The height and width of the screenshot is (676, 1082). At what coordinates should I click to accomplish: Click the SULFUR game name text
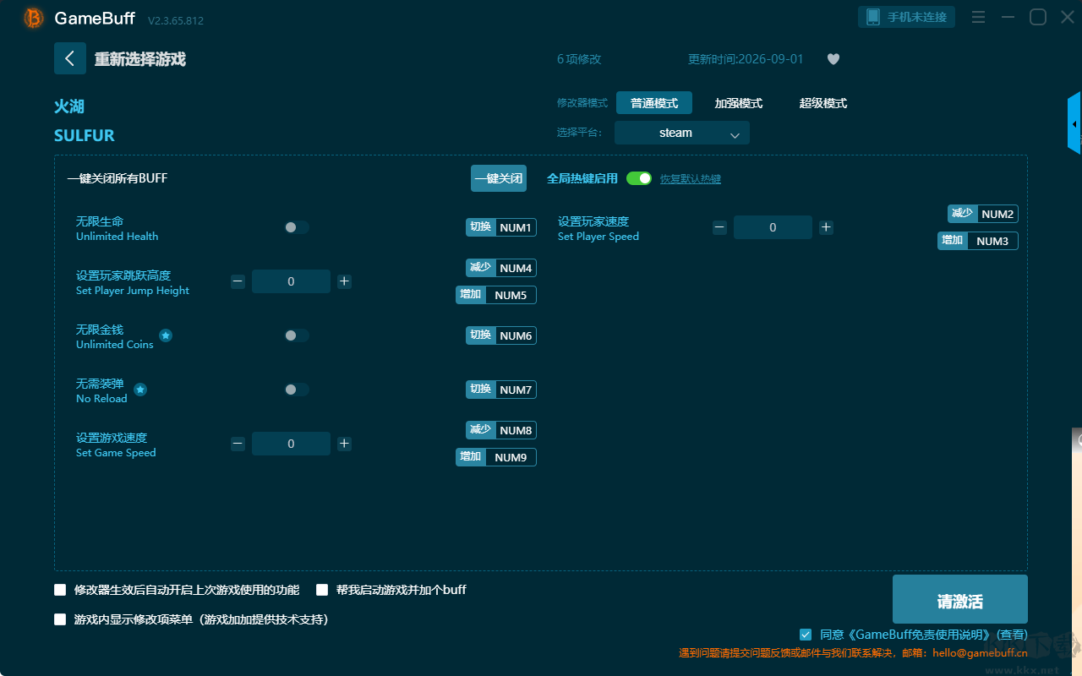pyautogui.click(x=85, y=135)
